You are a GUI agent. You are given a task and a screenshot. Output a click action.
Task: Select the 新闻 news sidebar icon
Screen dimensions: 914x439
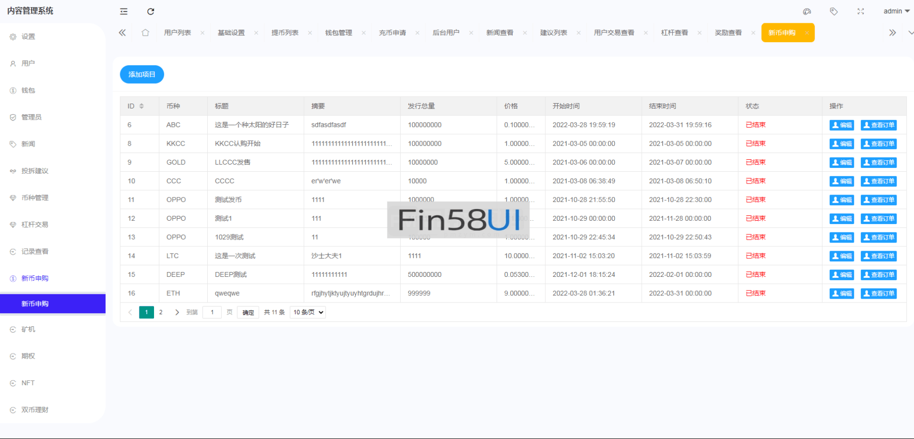[x=27, y=144]
